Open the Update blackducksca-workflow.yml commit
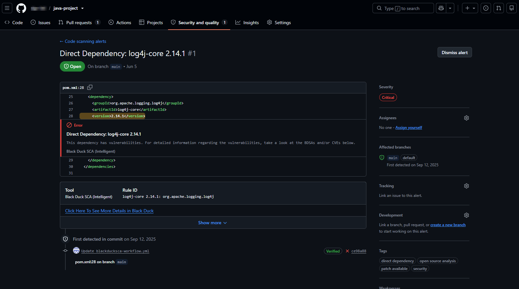Screen dimensions: 519x289 coord(115,251)
